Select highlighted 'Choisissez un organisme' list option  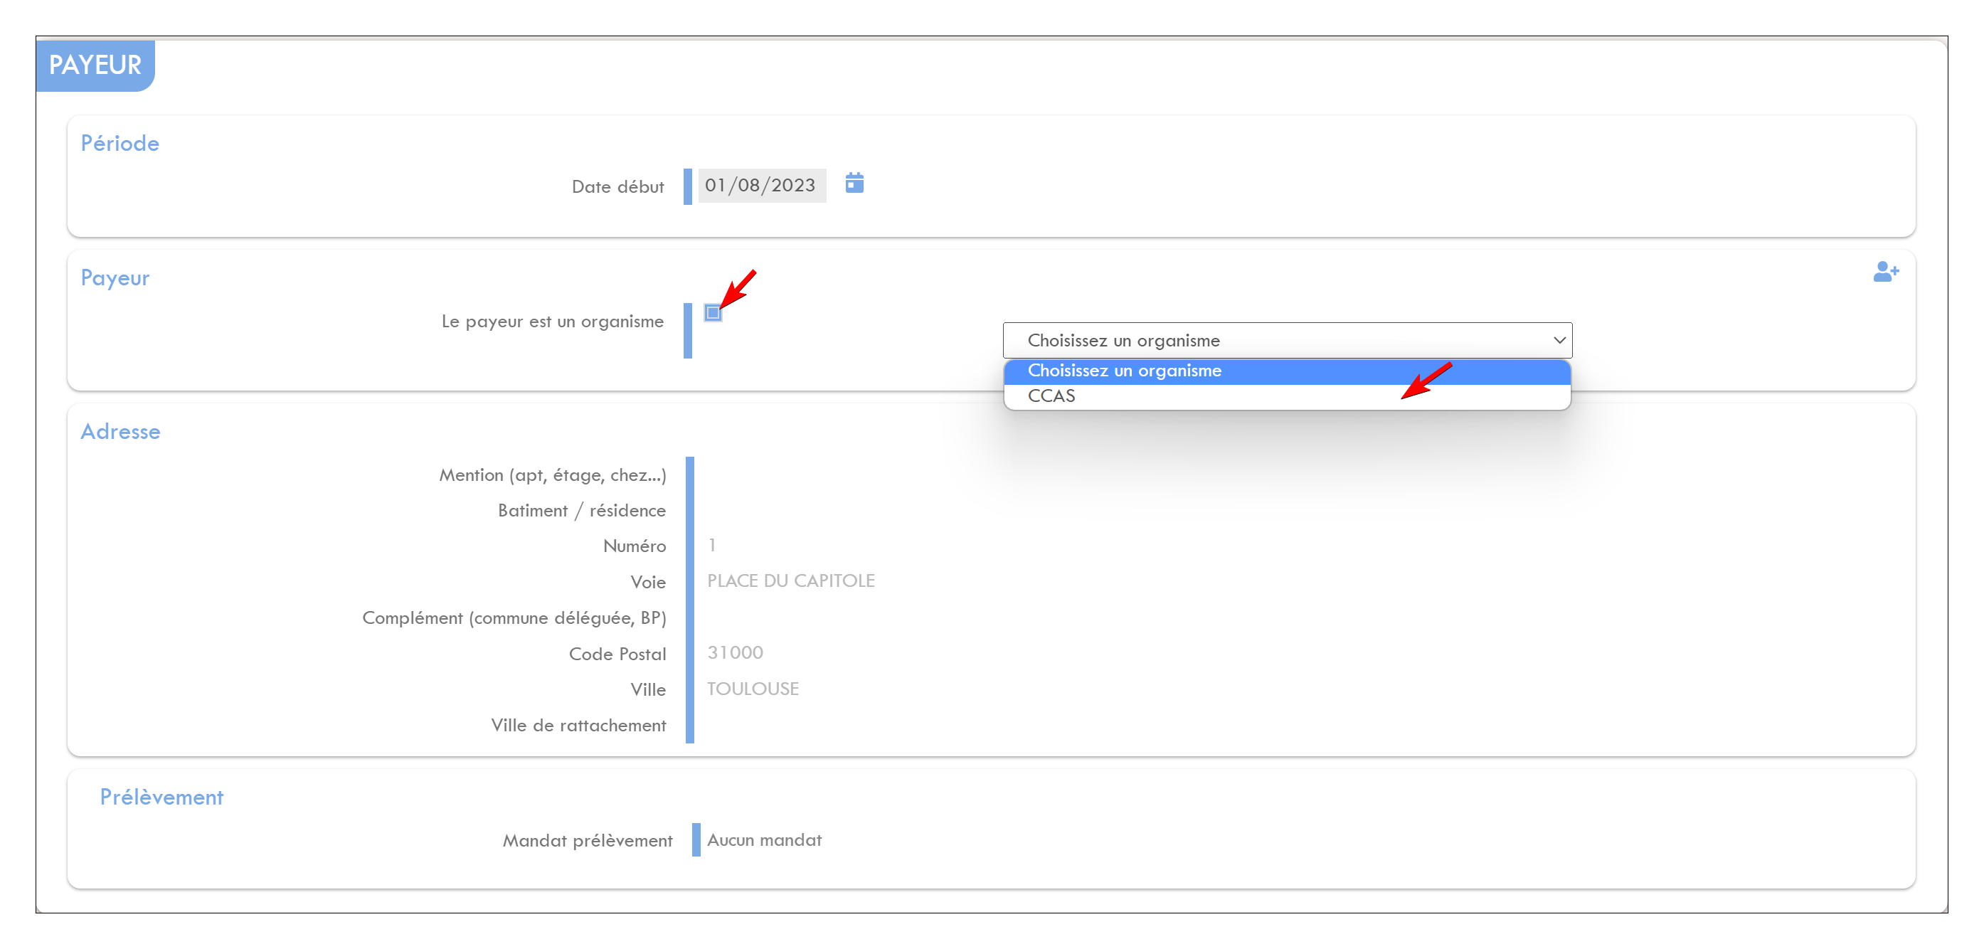point(1287,371)
